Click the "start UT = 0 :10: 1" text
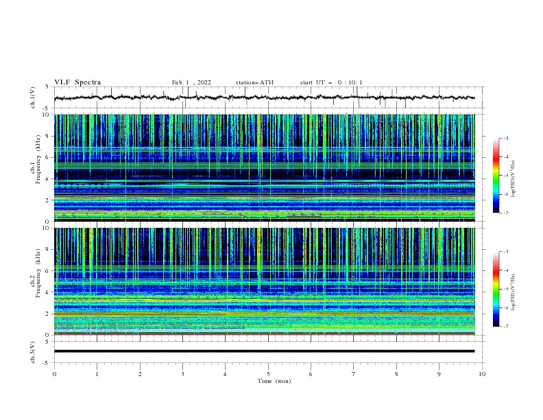 pyautogui.click(x=331, y=82)
